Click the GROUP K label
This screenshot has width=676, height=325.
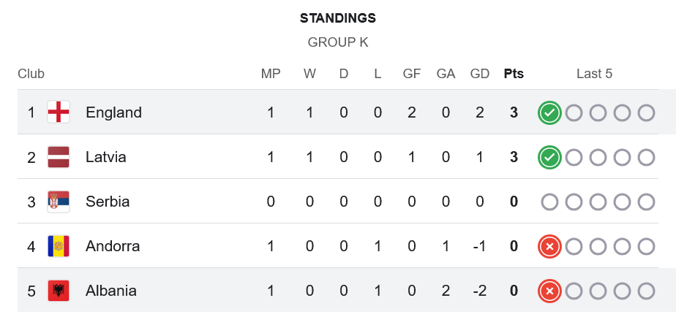pos(338,42)
